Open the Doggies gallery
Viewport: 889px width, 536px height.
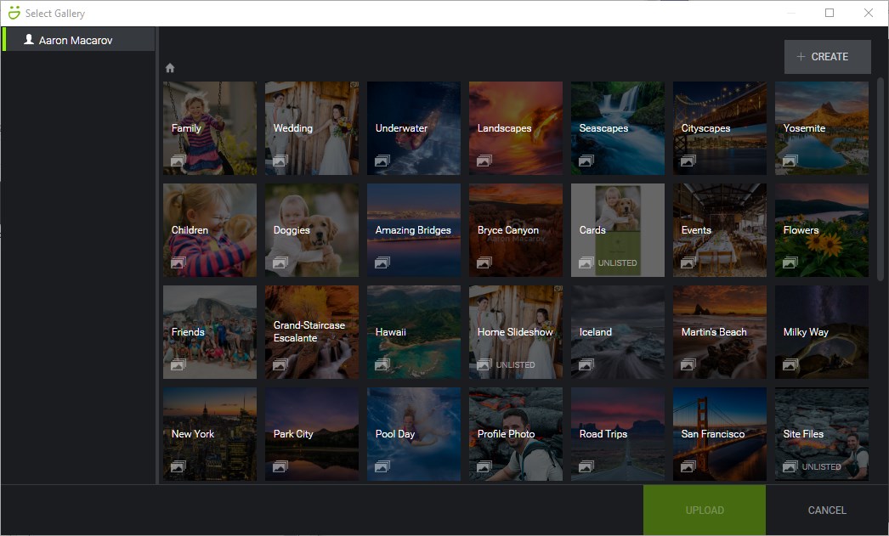312,230
